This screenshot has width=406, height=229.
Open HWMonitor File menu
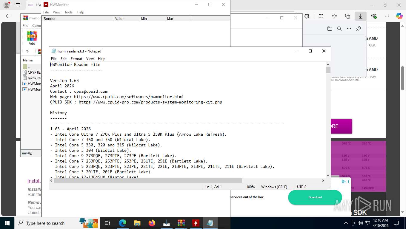46,12
